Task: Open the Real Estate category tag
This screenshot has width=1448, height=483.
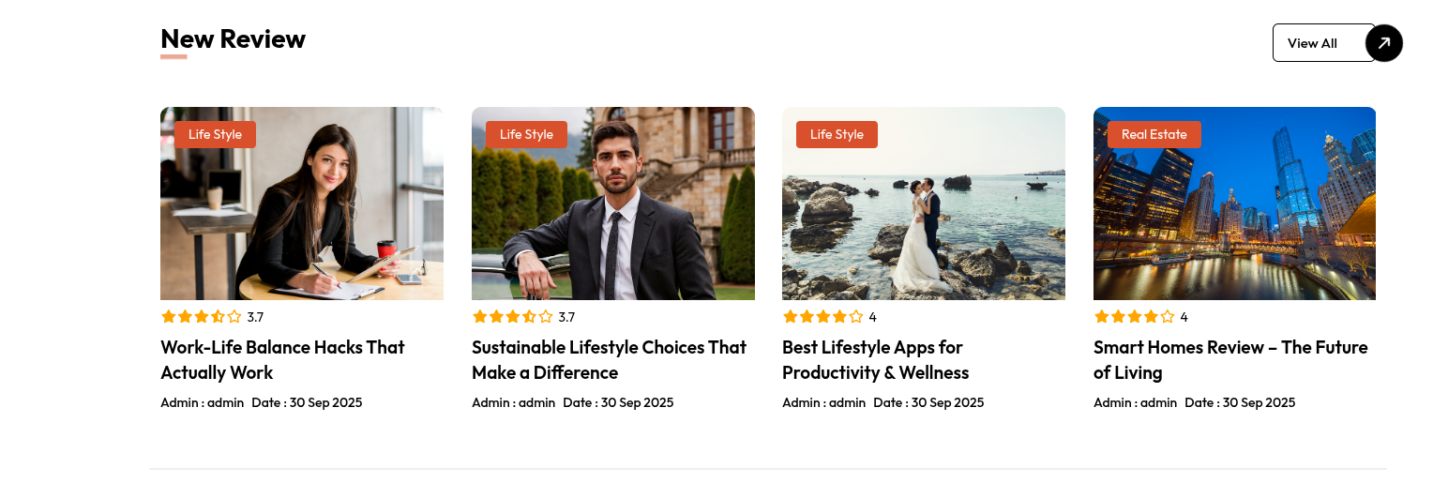Action: click(x=1154, y=134)
